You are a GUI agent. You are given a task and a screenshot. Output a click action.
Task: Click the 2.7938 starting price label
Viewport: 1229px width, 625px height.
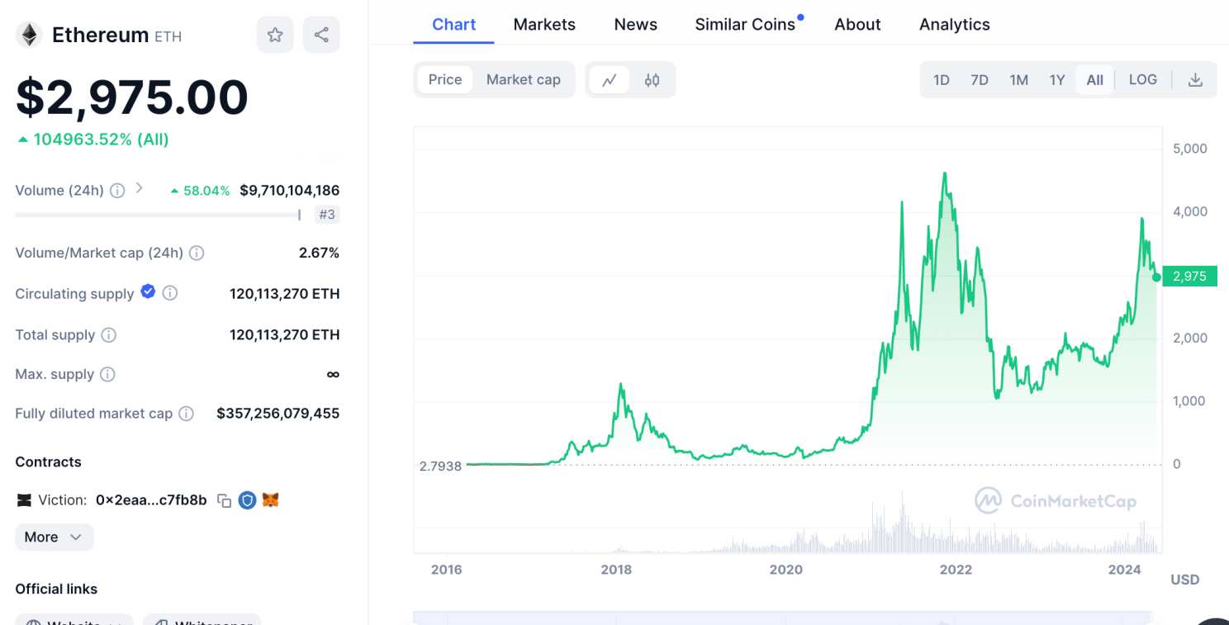click(440, 466)
